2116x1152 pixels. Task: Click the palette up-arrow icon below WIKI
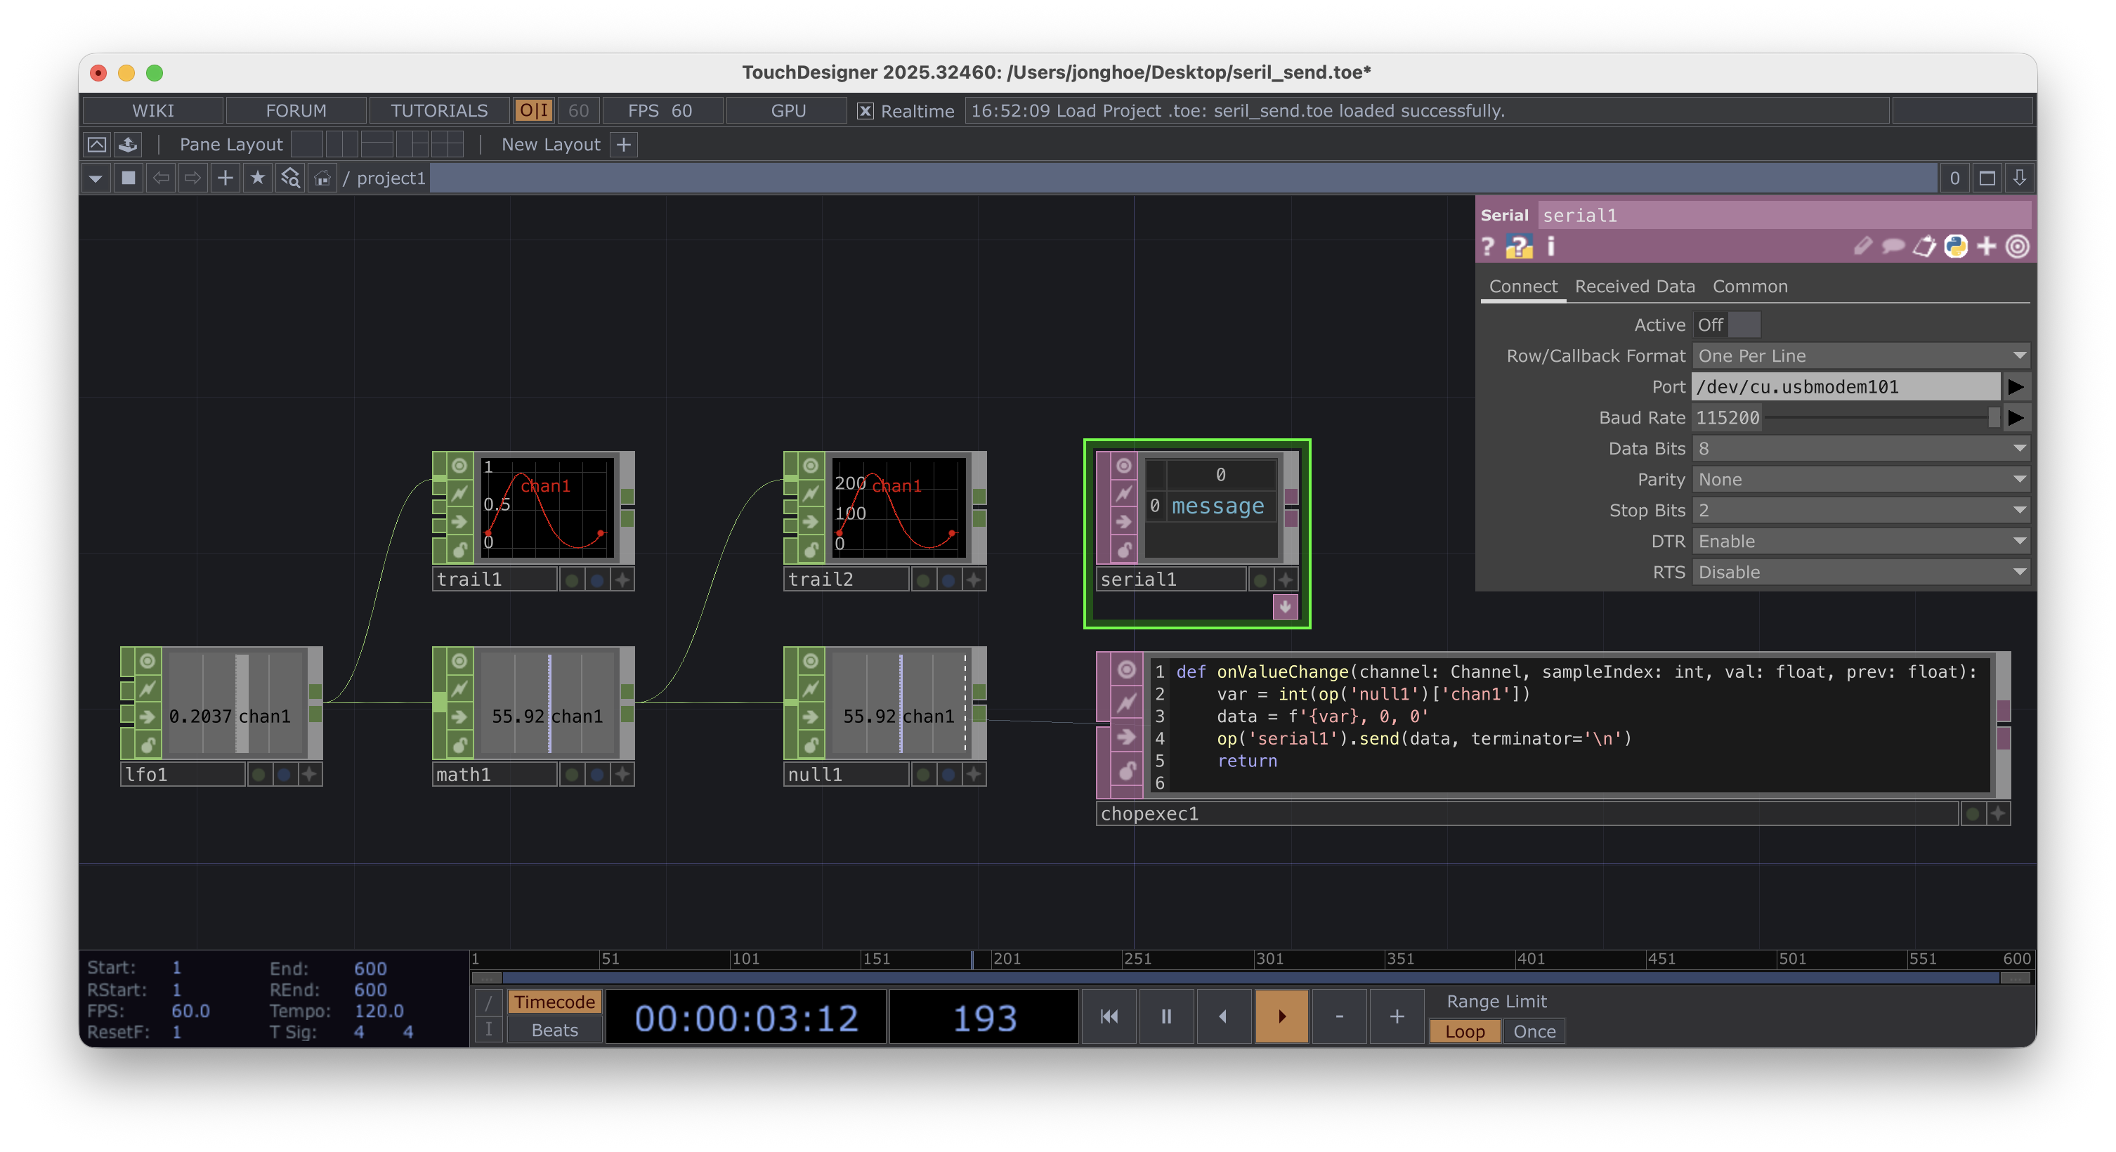coord(97,145)
